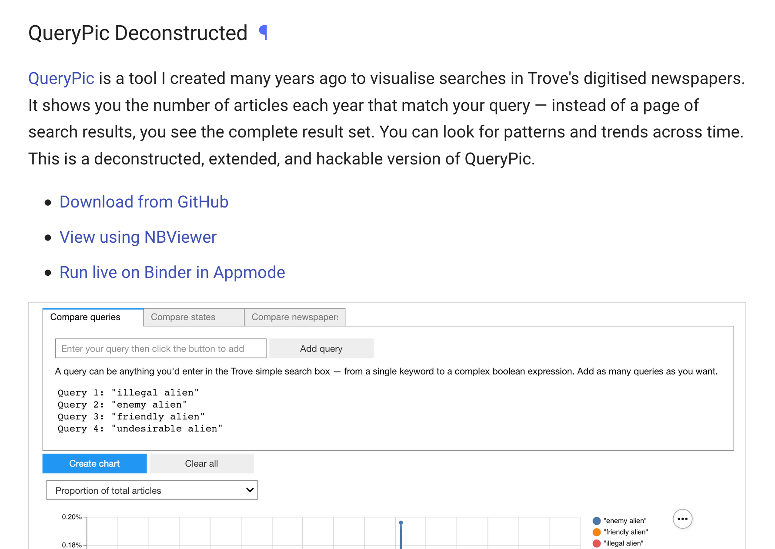This screenshot has height=549, width=775.
Task: Open View using NBViewer link
Action: click(x=138, y=237)
